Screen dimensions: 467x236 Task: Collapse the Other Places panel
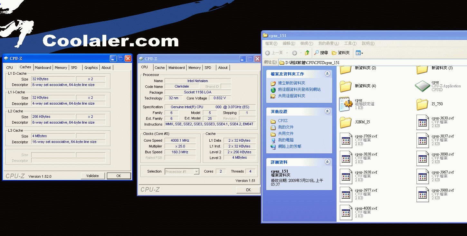(x=327, y=111)
